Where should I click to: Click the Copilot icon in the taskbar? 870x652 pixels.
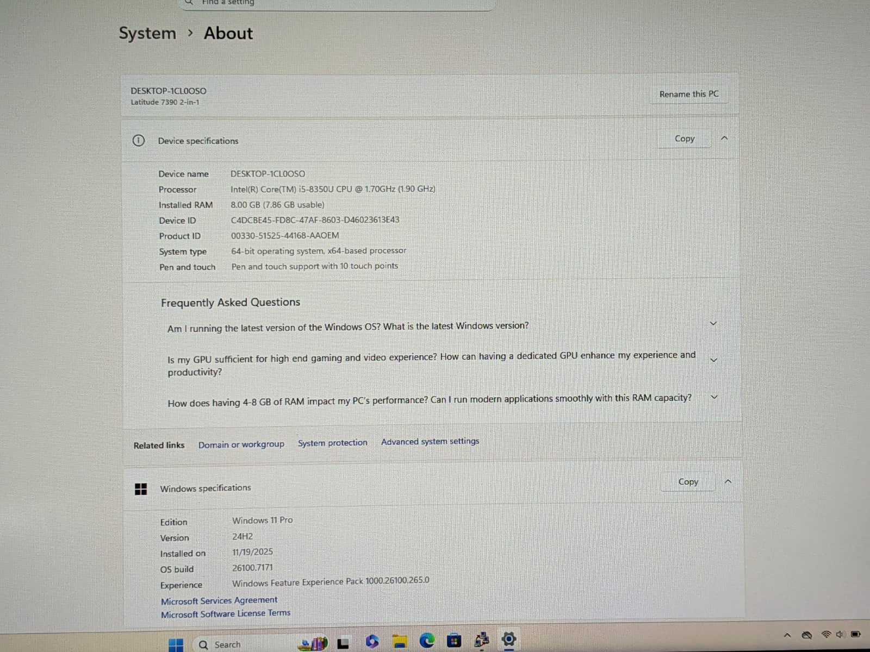click(372, 642)
